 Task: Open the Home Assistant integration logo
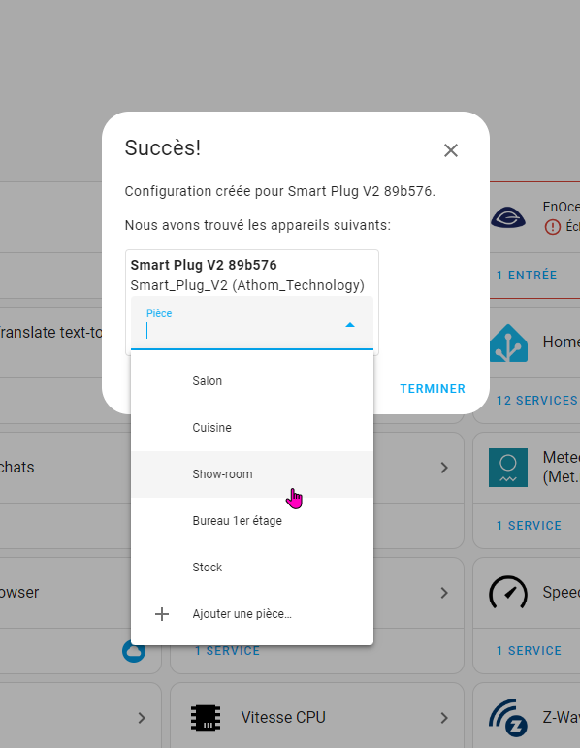pyautogui.click(x=508, y=343)
